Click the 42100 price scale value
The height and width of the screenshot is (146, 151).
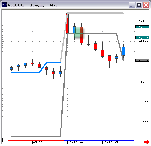(143, 102)
